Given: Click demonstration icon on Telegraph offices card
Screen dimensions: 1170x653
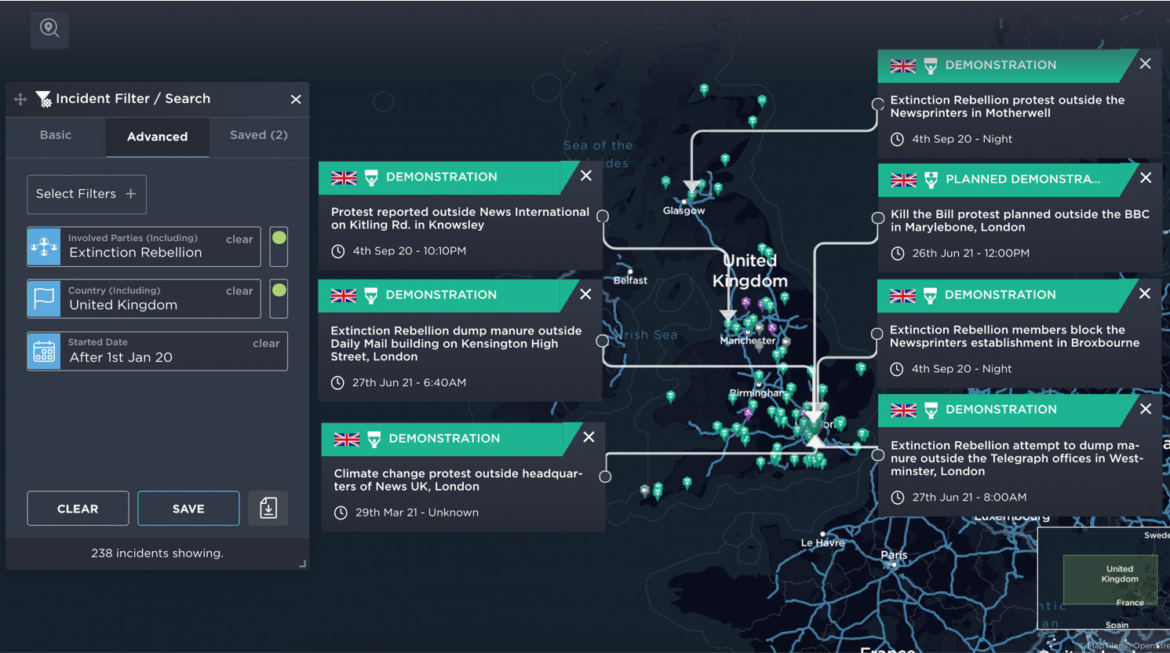Looking at the screenshot, I should click(931, 410).
